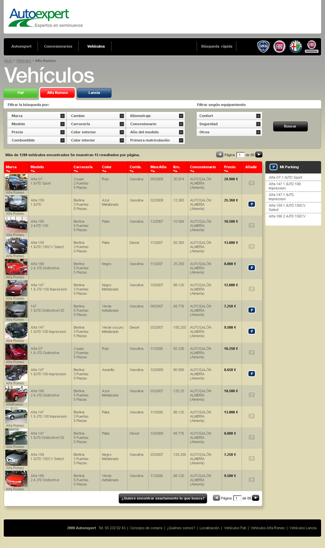The width and height of the screenshot is (325, 548).
Task: Click parking icon for 12.000 € Alfa 147
Action: click(251, 289)
